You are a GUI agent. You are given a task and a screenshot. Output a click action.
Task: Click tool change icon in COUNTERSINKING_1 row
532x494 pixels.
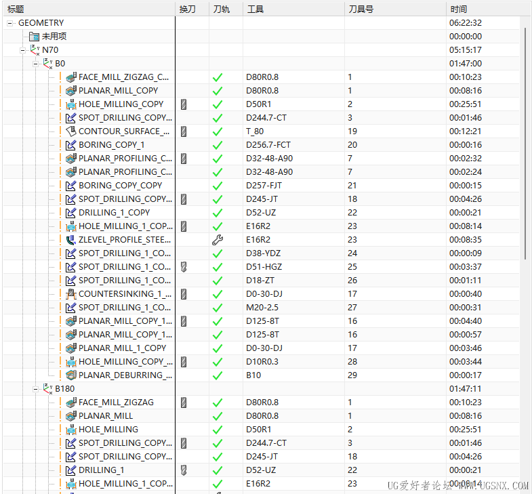(x=184, y=294)
